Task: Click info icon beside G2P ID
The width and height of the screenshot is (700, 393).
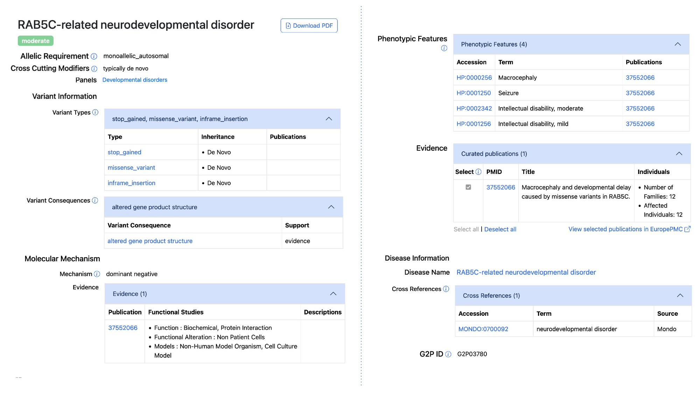Action: pos(448,354)
